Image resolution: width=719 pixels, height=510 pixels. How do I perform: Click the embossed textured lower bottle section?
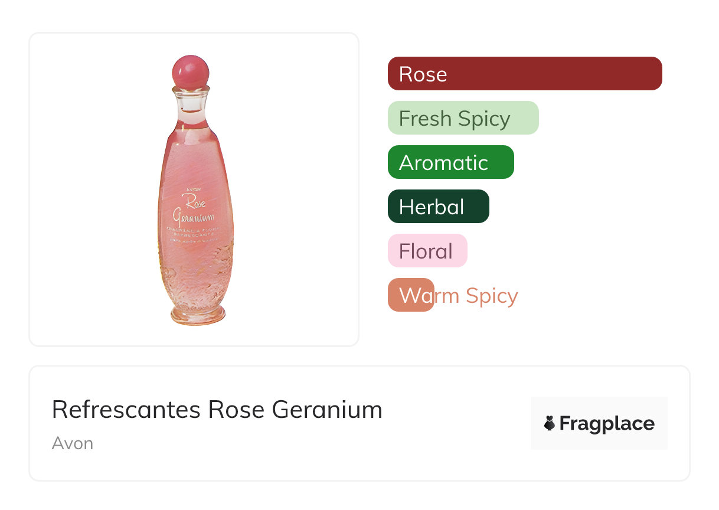pyautogui.click(x=196, y=277)
